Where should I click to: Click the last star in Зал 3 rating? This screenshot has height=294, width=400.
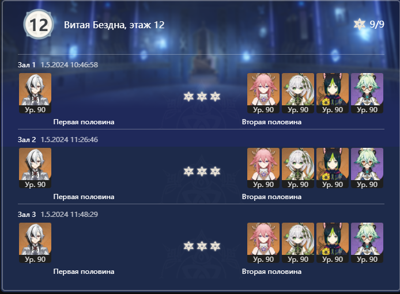pos(215,246)
